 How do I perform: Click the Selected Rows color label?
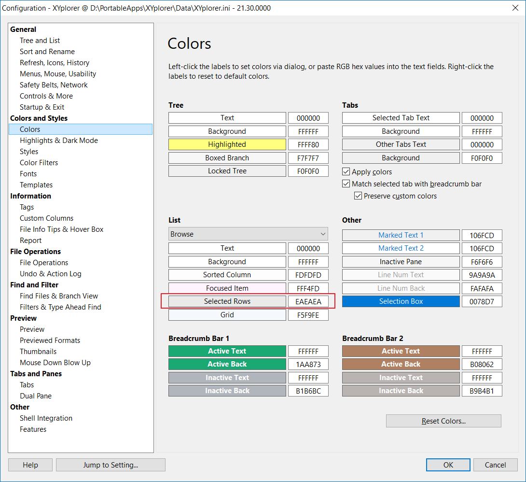(x=227, y=301)
